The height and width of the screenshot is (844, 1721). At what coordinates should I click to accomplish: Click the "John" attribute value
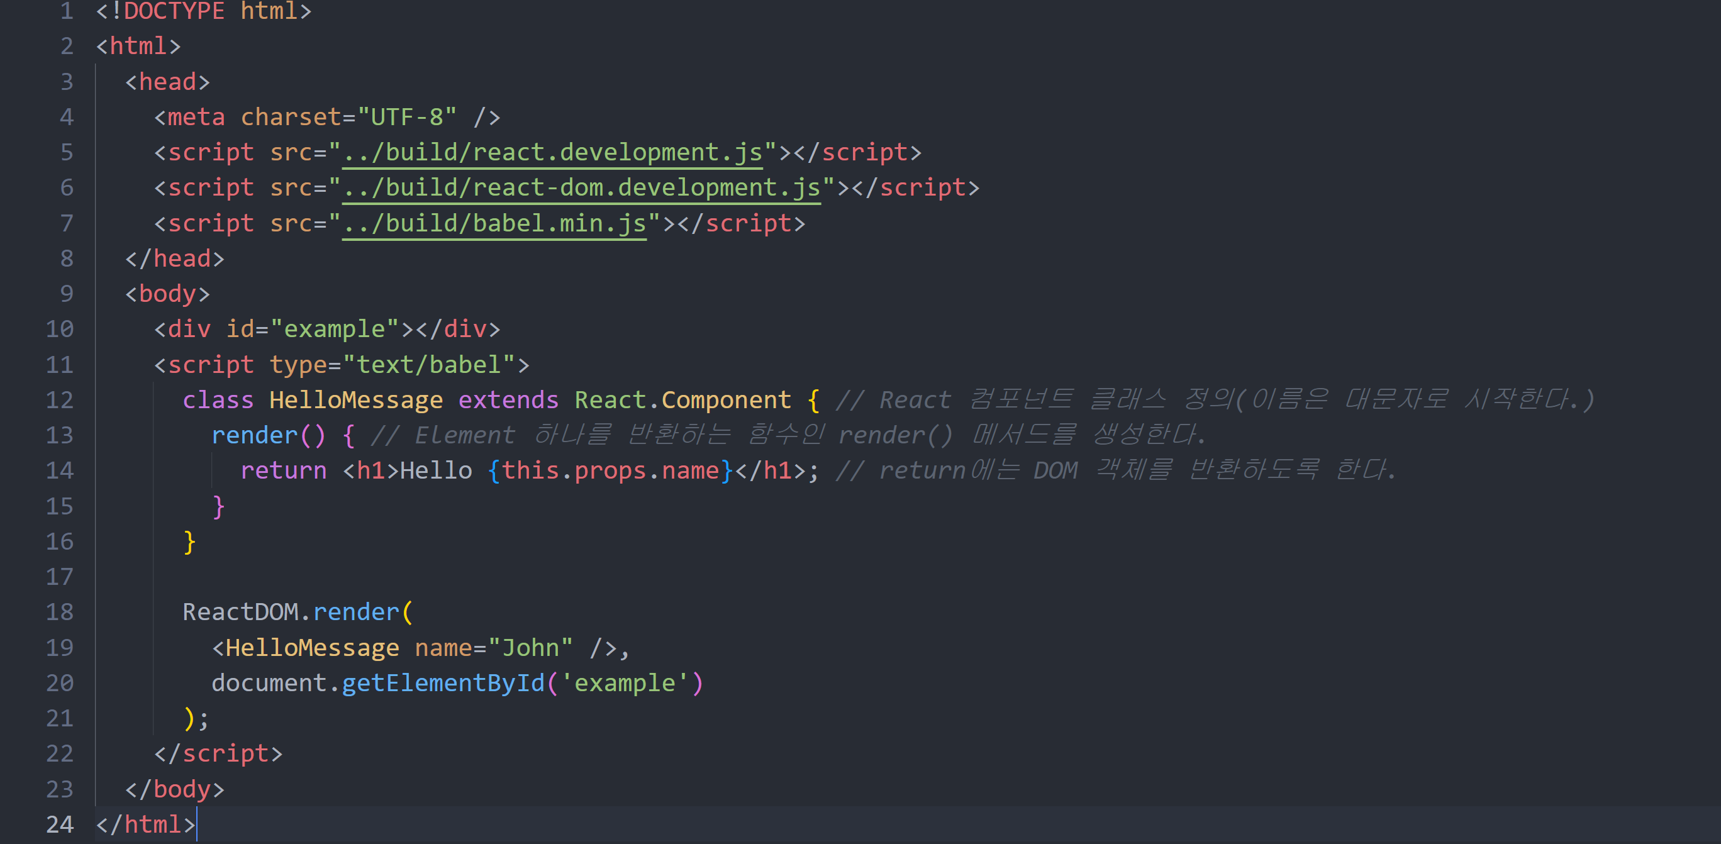pos(530,648)
